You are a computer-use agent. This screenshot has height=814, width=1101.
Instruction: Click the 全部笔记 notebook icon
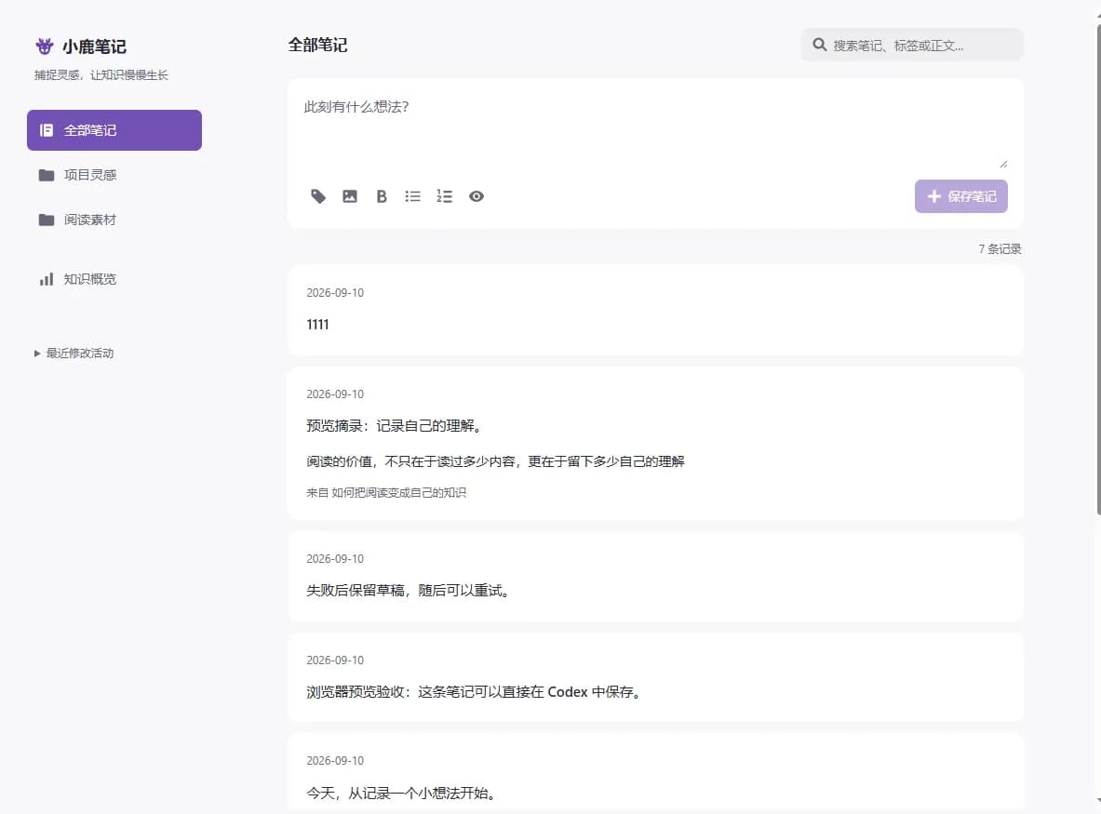coord(47,130)
